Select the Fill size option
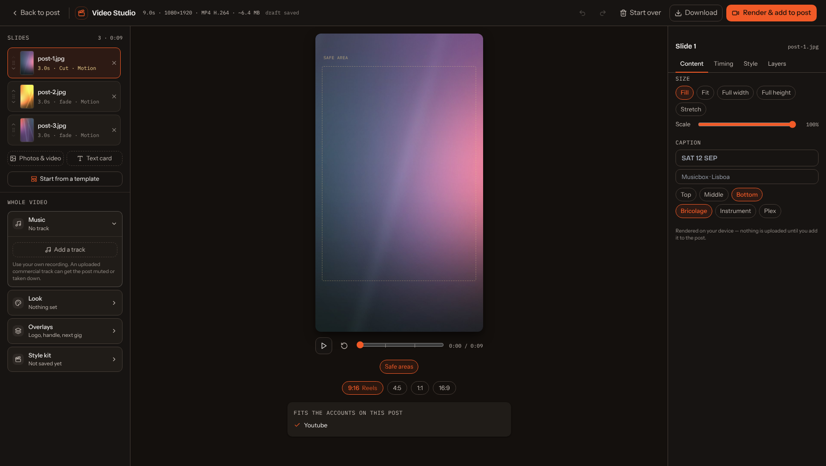The image size is (826, 466). pos(684,93)
